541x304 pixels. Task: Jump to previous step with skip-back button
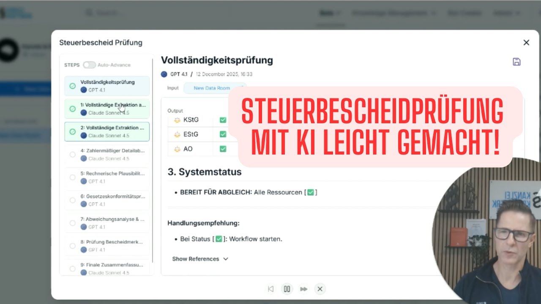tap(270, 289)
